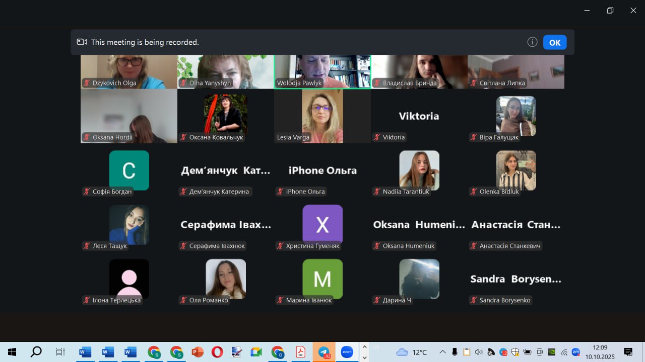The height and width of the screenshot is (362, 645).
Task: Open Google Meet taskbar icon
Action: (x=256, y=352)
